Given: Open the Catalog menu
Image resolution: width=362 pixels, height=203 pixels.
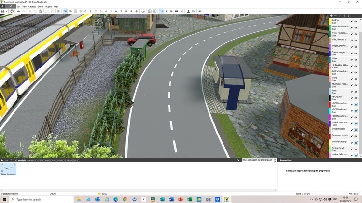Looking at the screenshot, I should pos(32,7).
